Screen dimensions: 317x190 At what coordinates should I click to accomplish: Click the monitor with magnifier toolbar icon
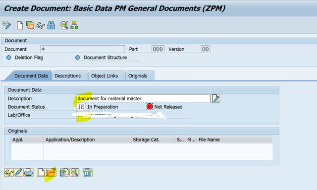click(64, 25)
